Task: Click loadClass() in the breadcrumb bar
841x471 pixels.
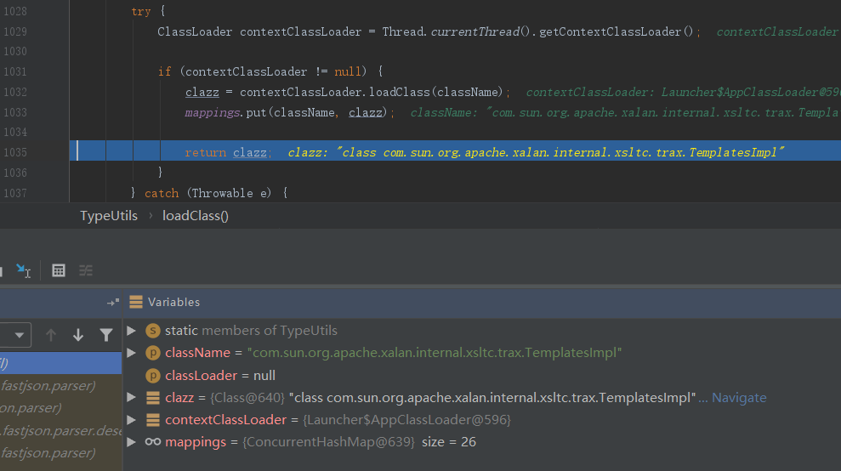Action: 196,215
